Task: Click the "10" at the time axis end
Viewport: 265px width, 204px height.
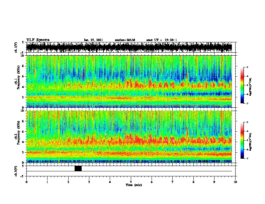Action: (235, 182)
